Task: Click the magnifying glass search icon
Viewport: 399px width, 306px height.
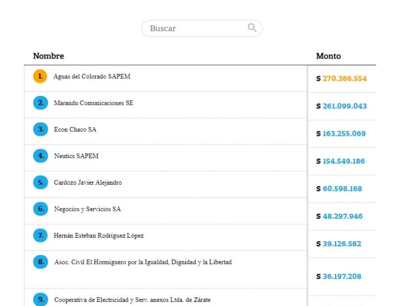Action: coord(252,28)
